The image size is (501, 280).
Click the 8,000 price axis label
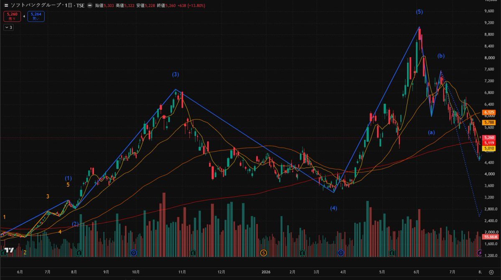489,58
